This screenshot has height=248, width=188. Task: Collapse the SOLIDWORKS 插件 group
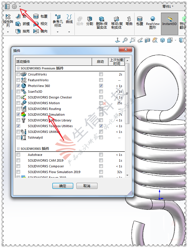coord(18,149)
